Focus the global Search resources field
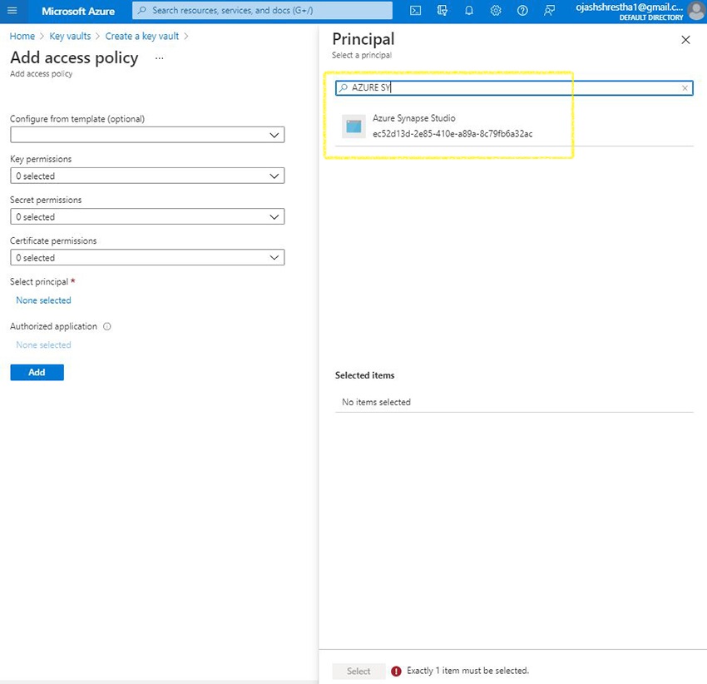The image size is (707, 684). [262, 10]
